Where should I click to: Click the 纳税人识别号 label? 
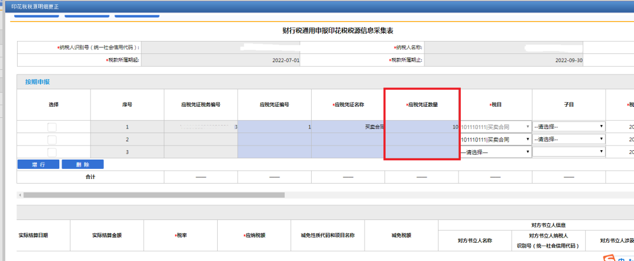pyautogui.click(x=98, y=48)
